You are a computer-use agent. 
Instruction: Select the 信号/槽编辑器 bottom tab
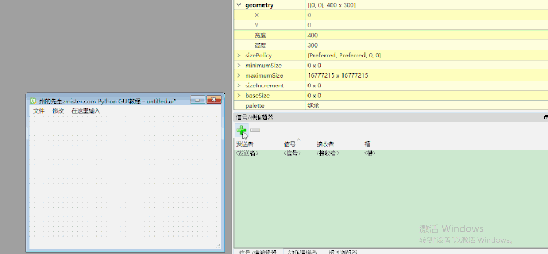[258, 252]
